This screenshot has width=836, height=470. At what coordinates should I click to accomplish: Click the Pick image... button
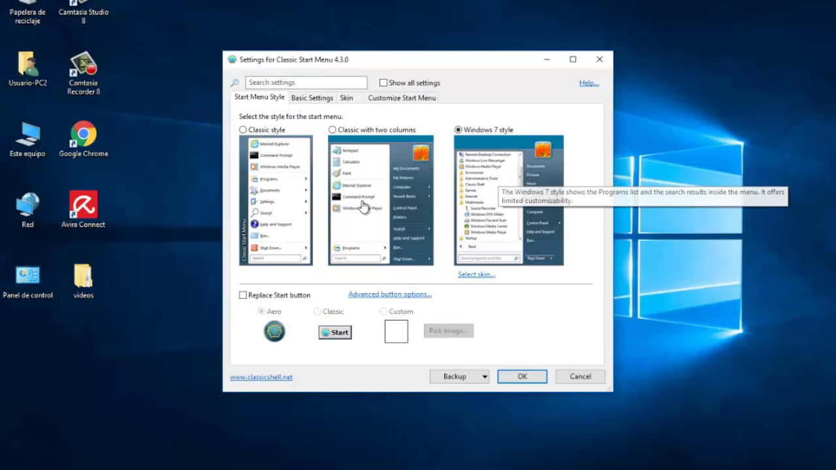coord(449,330)
